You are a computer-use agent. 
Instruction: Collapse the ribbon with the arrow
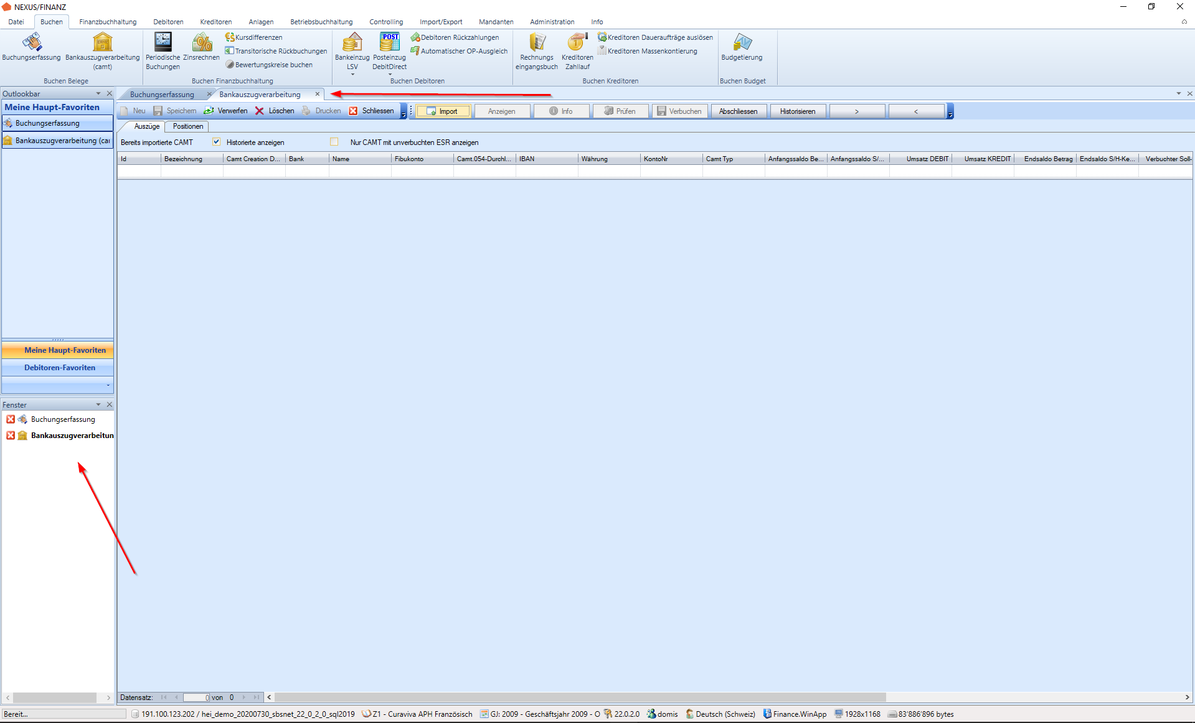pyautogui.click(x=1184, y=22)
